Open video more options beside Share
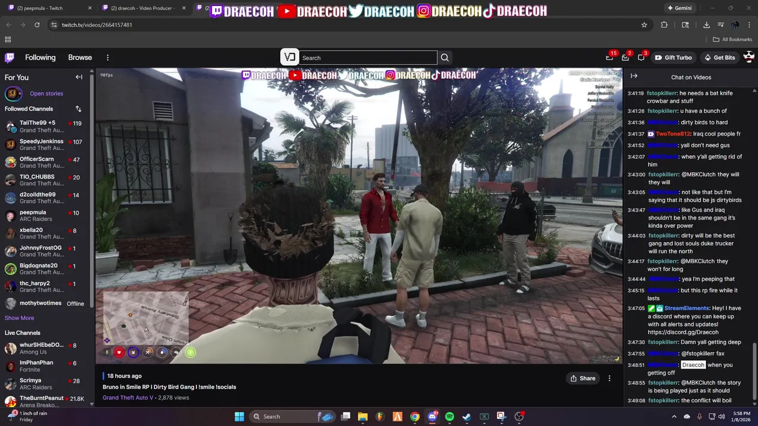The height and width of the screenshot is (426, 758). tap(609, 378)
